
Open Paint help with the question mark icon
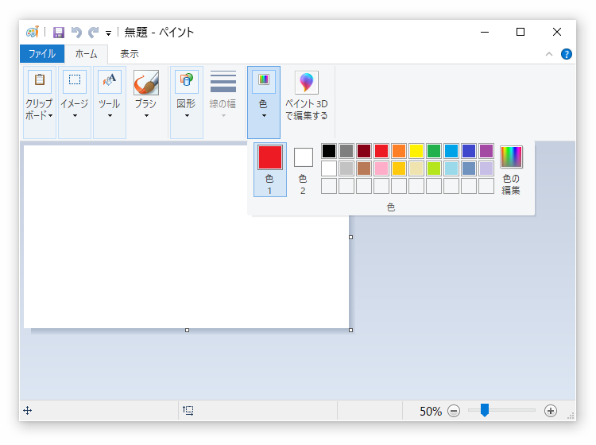[567, 54]
